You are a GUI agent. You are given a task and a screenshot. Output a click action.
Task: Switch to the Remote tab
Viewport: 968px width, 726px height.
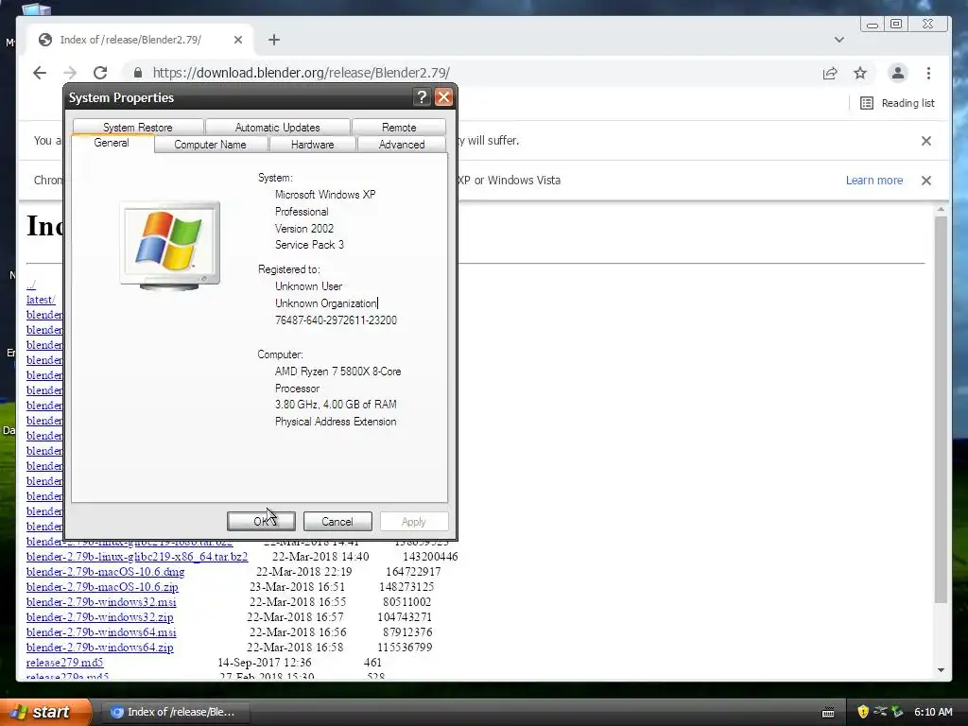click(399, 128)
